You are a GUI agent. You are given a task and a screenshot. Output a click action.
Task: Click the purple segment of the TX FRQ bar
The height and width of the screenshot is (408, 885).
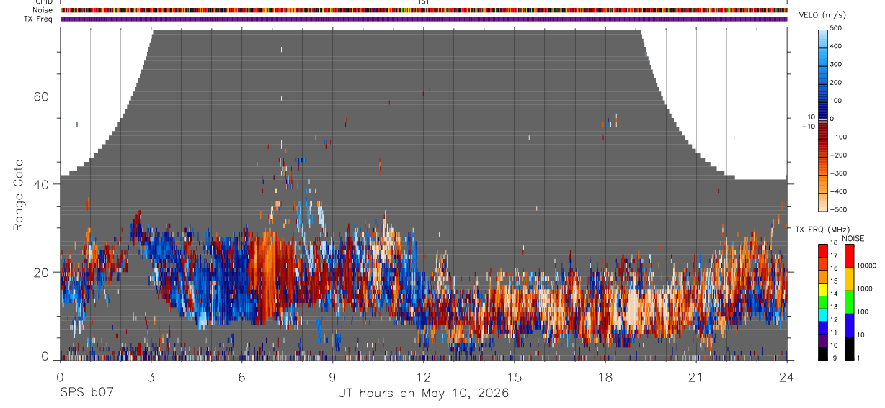(823, 340)
